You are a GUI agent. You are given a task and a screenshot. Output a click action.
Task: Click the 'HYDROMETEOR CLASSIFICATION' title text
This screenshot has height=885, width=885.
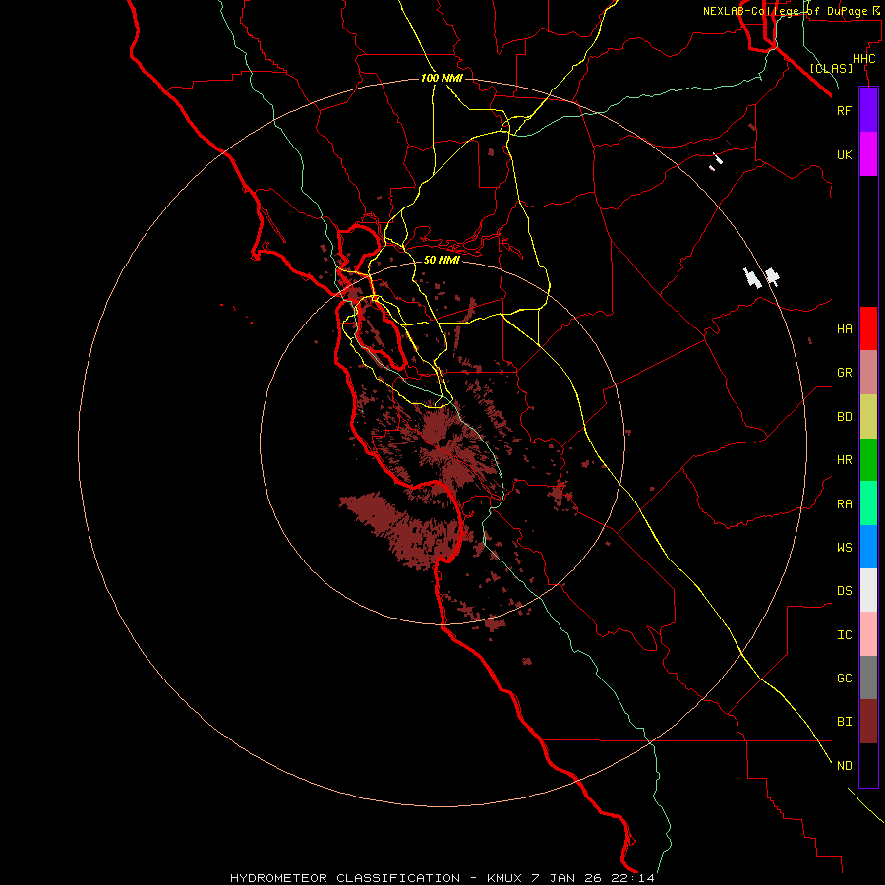345,878
